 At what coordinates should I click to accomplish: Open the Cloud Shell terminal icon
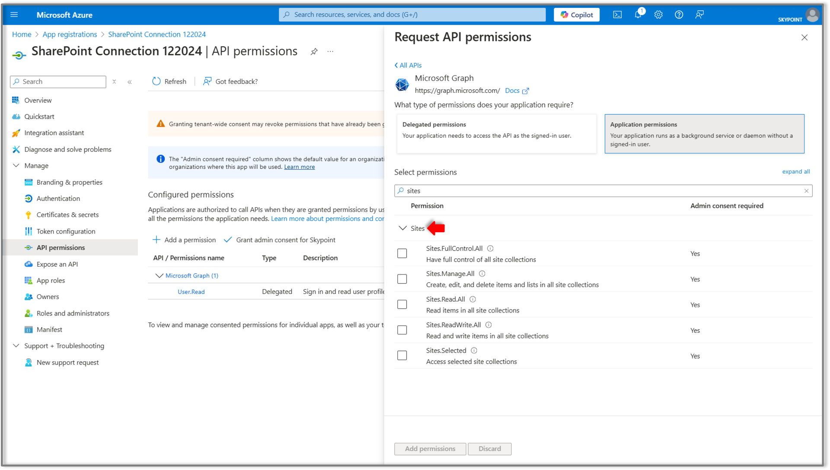(617, 15)
